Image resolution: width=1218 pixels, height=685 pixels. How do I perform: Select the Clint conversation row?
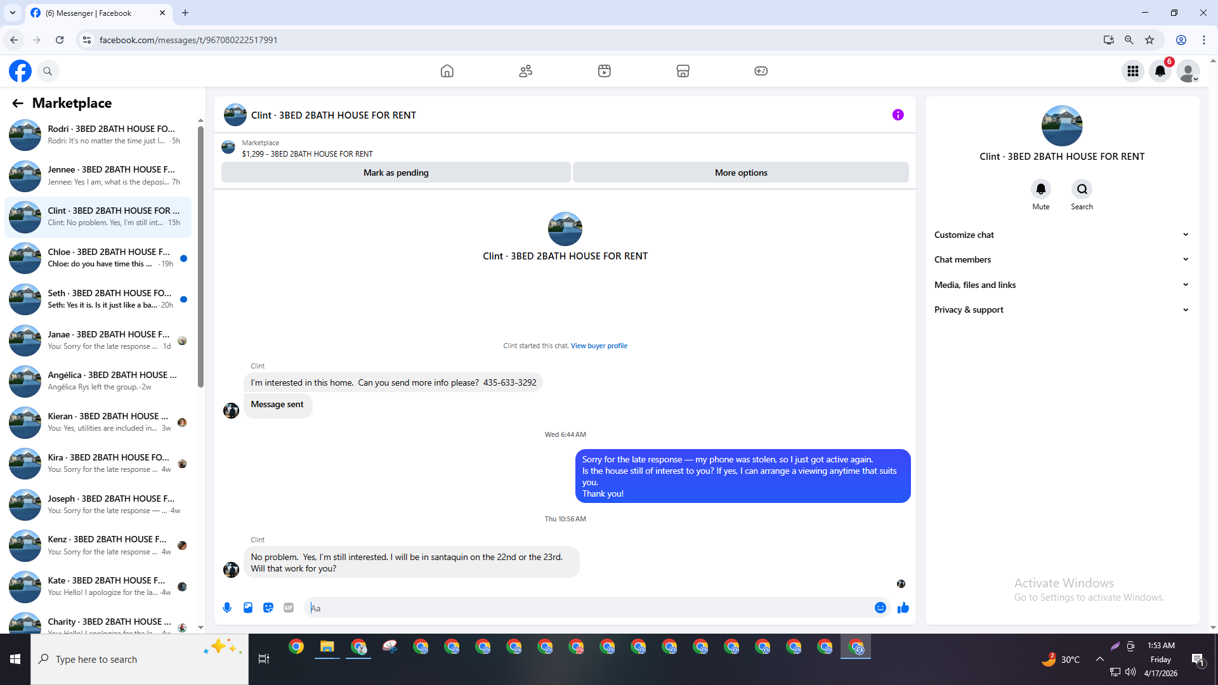point(98,217)
